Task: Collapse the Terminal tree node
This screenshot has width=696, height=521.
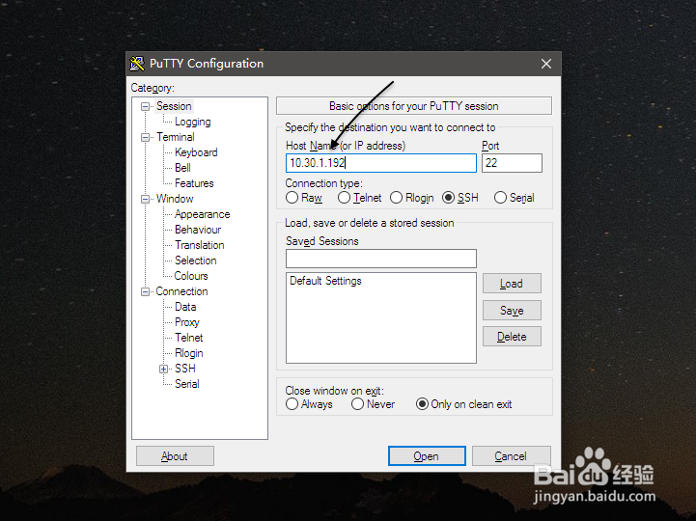Action: click(145, 138)
